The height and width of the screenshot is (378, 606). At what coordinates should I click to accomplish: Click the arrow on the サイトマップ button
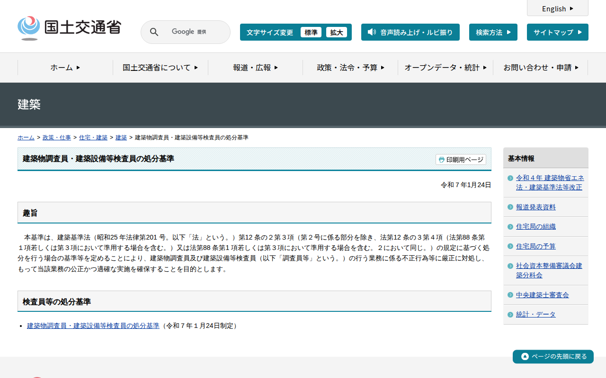pos(579,32)
